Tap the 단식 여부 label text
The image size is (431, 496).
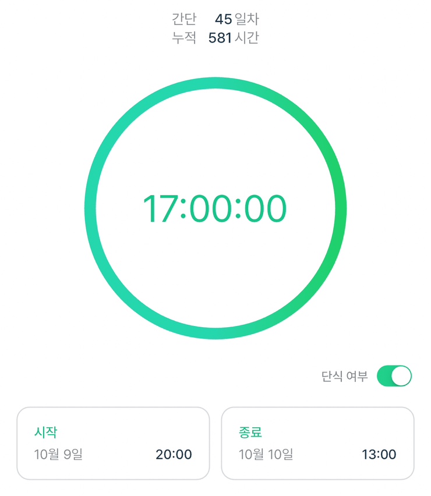click(345, 377)
